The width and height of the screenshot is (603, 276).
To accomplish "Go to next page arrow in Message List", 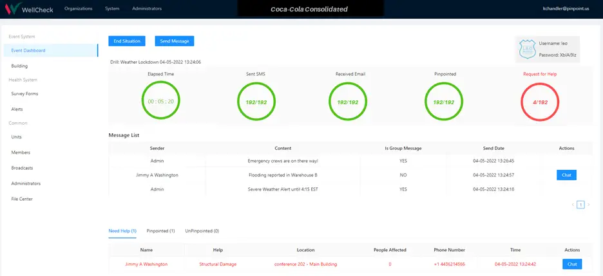I will [x=588, y=205].
